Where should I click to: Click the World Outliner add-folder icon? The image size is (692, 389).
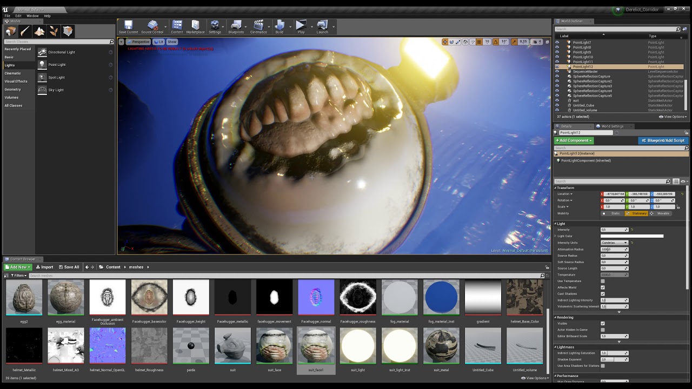click(x=684, y=29)
